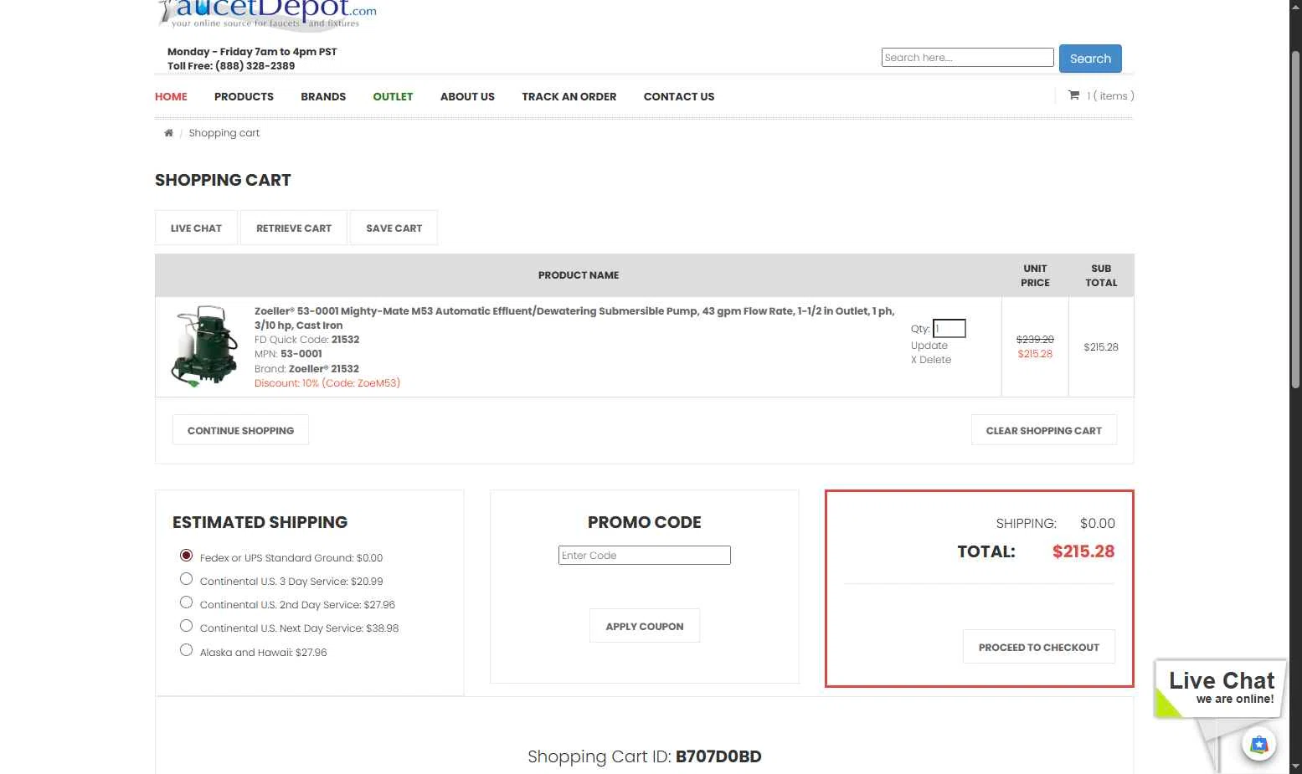Click the MPN: 53-0001 text
Screen dimensions: 1302x774
tap(288, 354)
